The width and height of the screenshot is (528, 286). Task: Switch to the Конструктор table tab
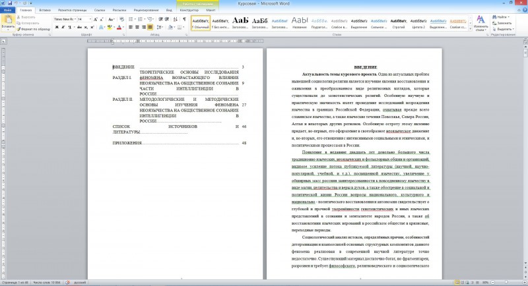tap(189, 10)
